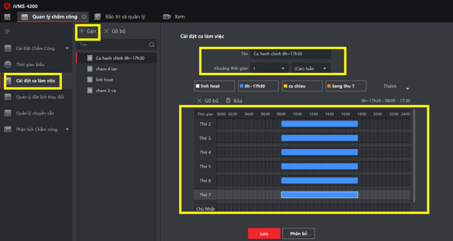Switch to the Xem tab
Image resolution: width=453 pixels, height=241 pixels.
(179, 17)
